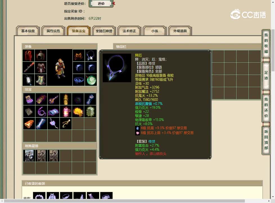This screenshot has width=275, height=203.
Task: Open the 属性抗性 tab
Action: [x=53, y=31]
